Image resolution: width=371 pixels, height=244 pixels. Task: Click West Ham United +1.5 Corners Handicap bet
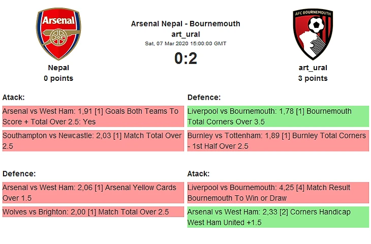click(278, 217)
